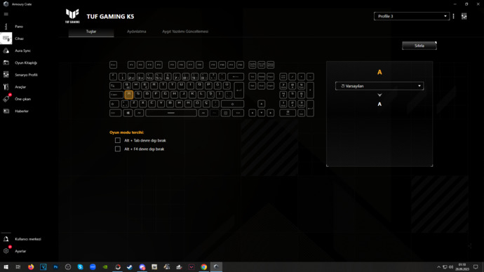Select the Windows key on the keyboard diagram

(x=128, y=113)
